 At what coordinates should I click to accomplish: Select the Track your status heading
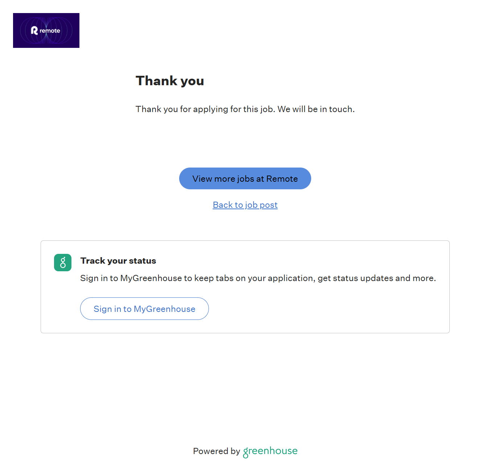point(118,261)
